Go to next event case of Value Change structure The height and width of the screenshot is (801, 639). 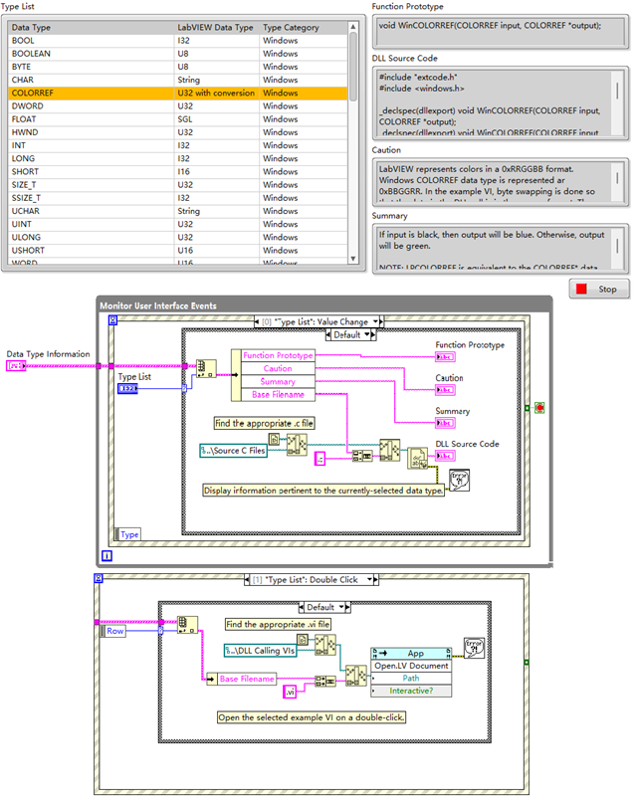pos(381,321)
